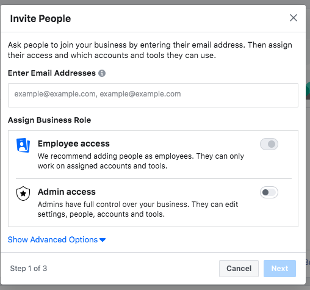The height and width of the screenshot is (290, 310).
Task: Click the Enter Email Addresses label
Action: click(52, 73)
